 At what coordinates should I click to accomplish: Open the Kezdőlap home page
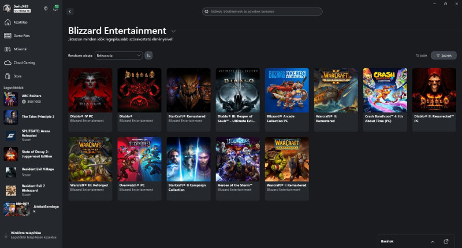click(x=31, y=22)
